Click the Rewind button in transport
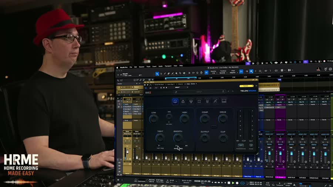Image resolution: width=333 pixels, height=187 pixels. pos(215,182)
